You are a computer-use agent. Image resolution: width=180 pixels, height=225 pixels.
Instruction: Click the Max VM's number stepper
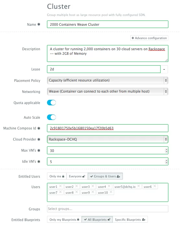[x=166, y=150]
